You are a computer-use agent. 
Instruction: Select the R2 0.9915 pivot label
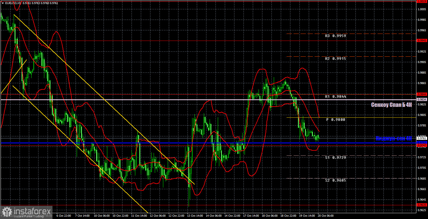336,59
